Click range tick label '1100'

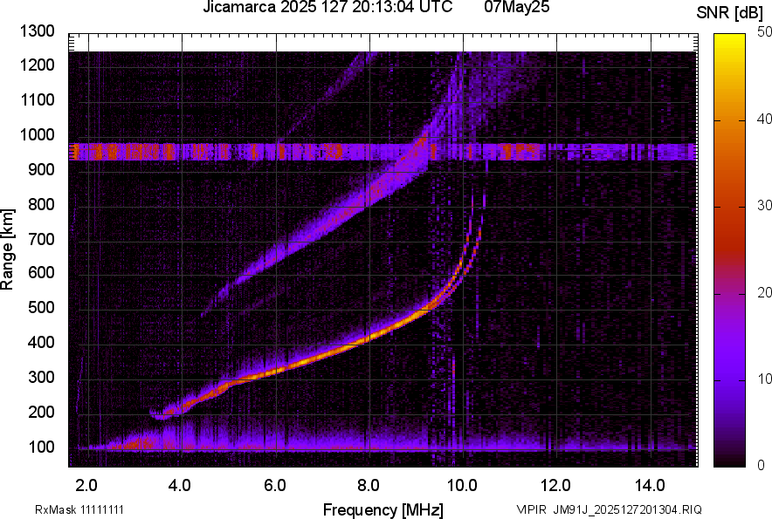tap(37, 99)
